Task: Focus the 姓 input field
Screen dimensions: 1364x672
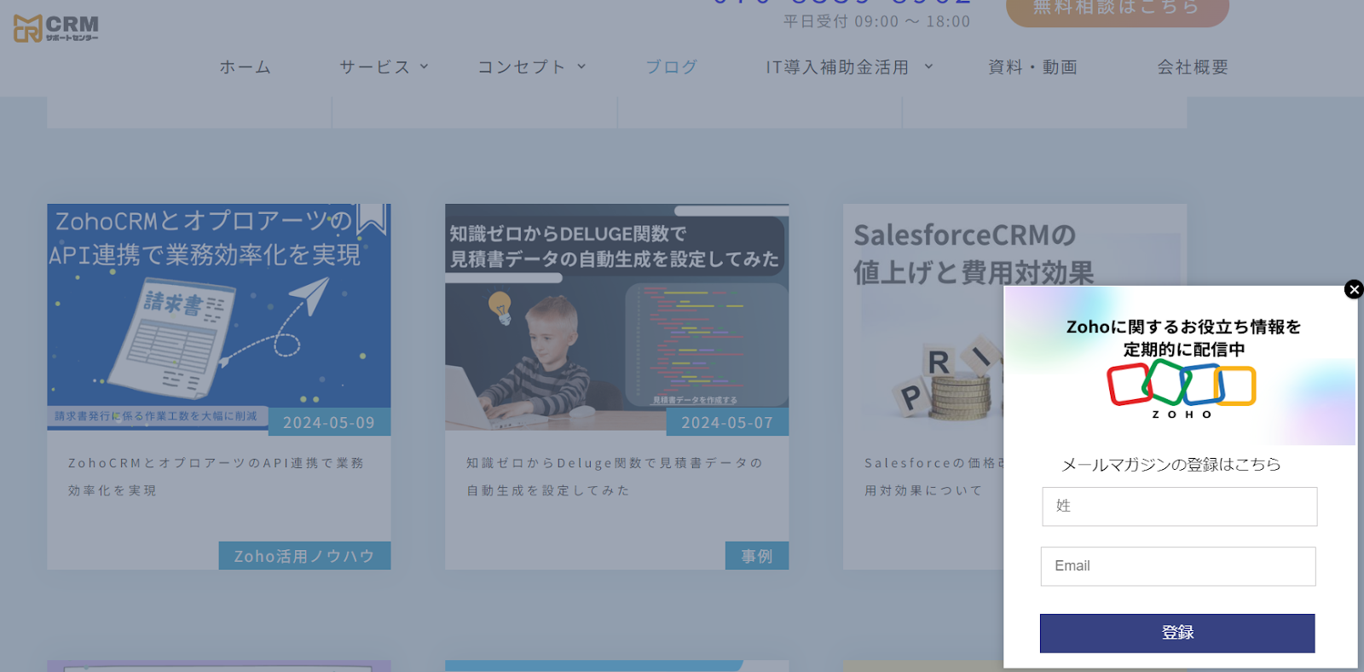Action: click(x=1180, y=507)
